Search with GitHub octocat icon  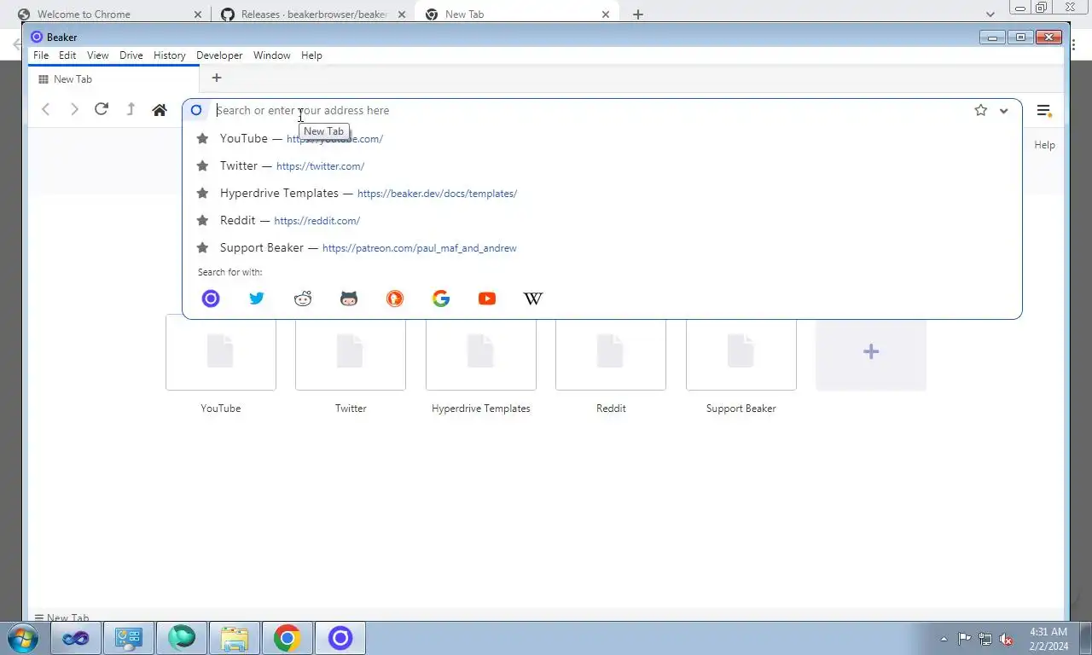349,299
